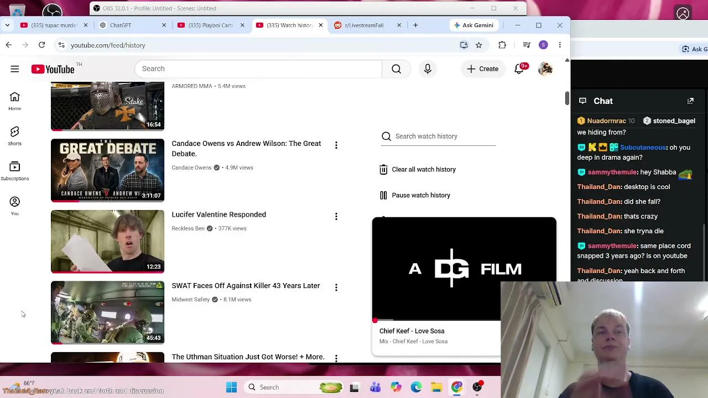Open Home in the YouTube sidebar
Screen dimensions: 708x398
[15, 101]
